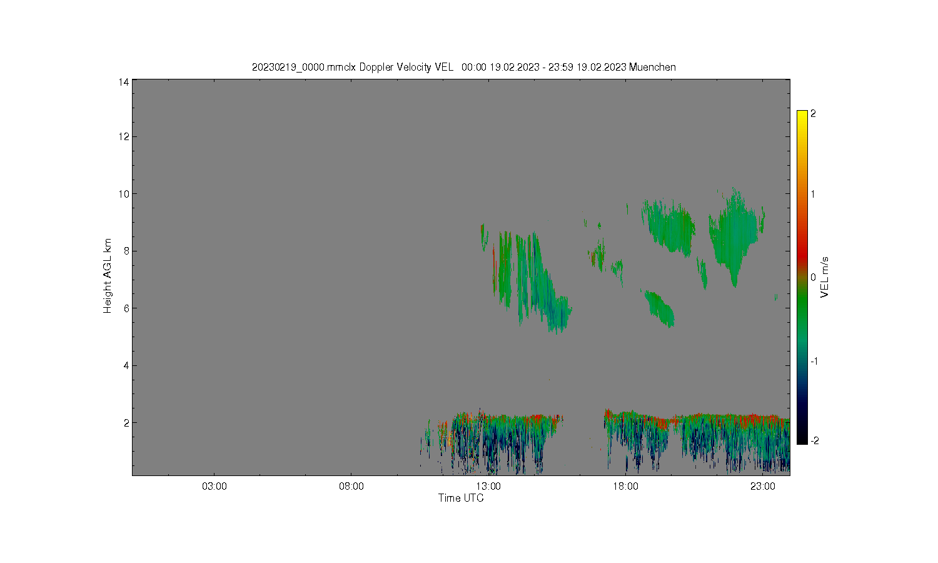The image size is (938, 563).
Task: Click the height tick label 12
Action: tap(124, 136)
